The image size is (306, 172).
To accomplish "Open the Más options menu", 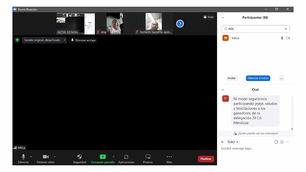I will [x=169, y=157].
